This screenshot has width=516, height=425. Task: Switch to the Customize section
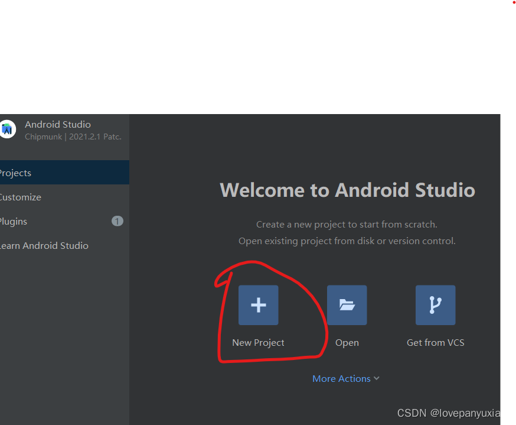[64, 197]
